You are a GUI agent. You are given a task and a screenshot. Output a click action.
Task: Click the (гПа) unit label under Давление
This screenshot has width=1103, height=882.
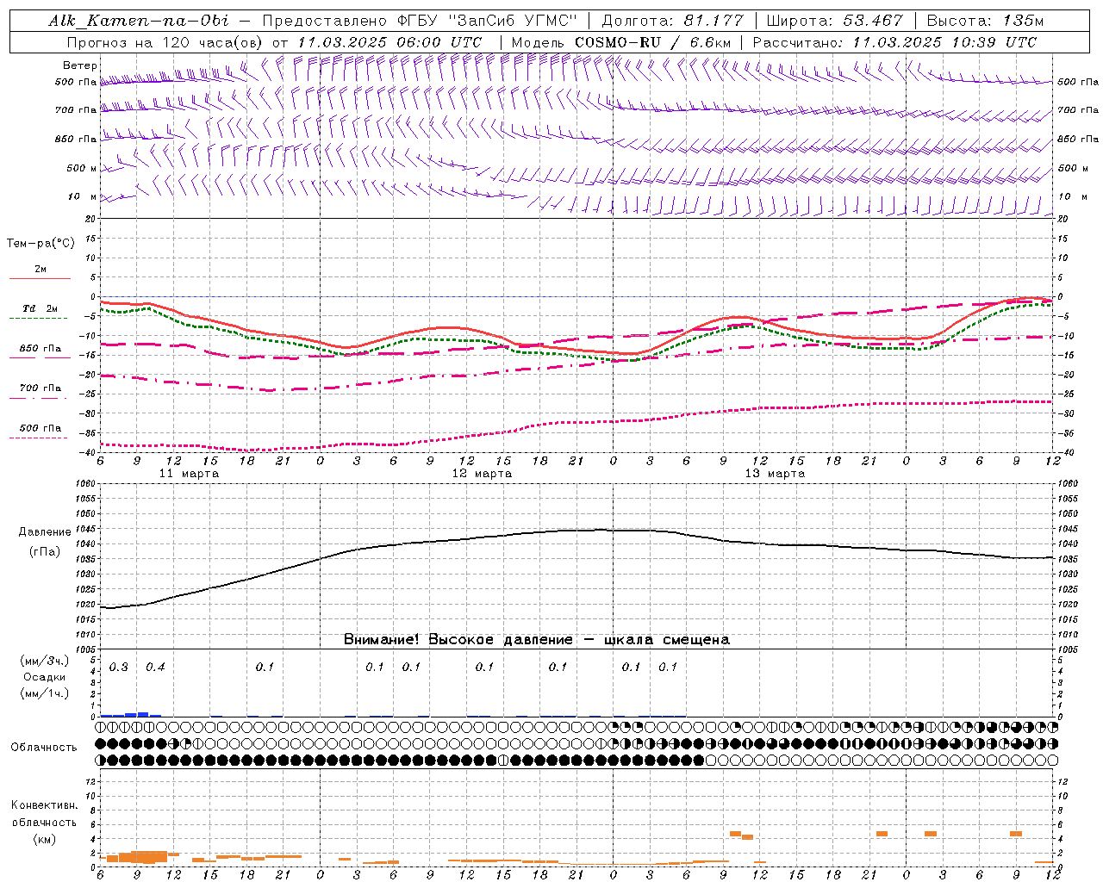[45, 552]
